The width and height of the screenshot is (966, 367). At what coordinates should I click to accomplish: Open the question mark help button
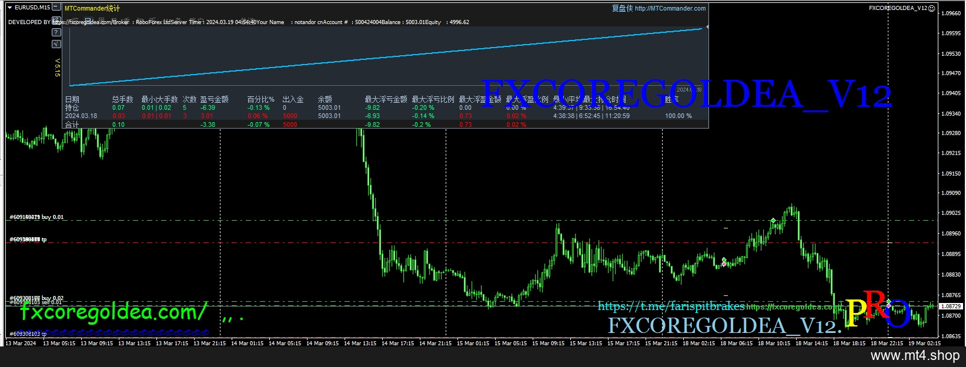[x=56, y=32]
